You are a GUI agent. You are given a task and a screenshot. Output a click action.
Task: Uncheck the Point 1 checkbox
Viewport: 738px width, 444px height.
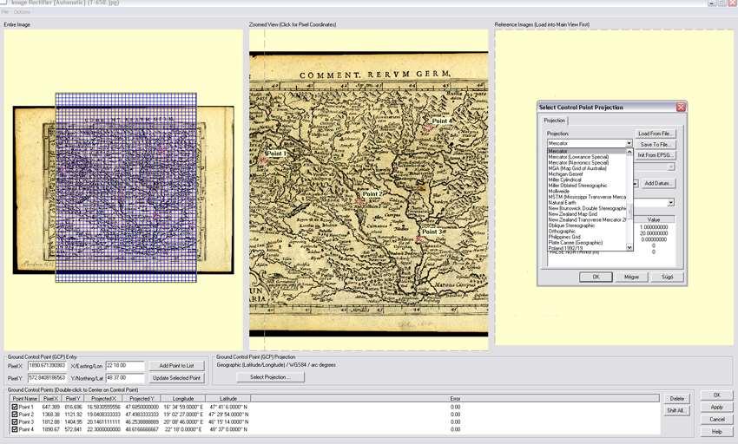15,407
